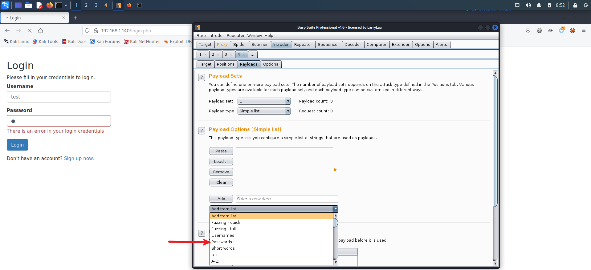Image resolution: width=591 pixels, height=270 pixels.
Task: Click the Sign up now link
Action: (78, 159)
